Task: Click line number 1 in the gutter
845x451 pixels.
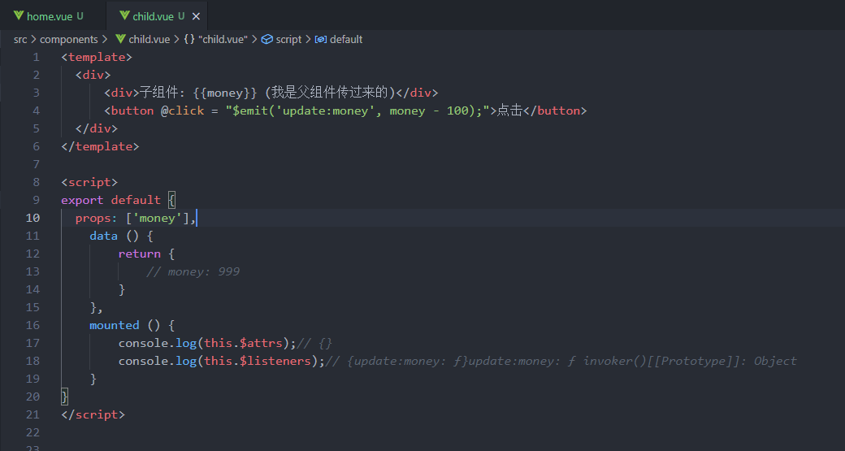Action: [x=36, y=57]
